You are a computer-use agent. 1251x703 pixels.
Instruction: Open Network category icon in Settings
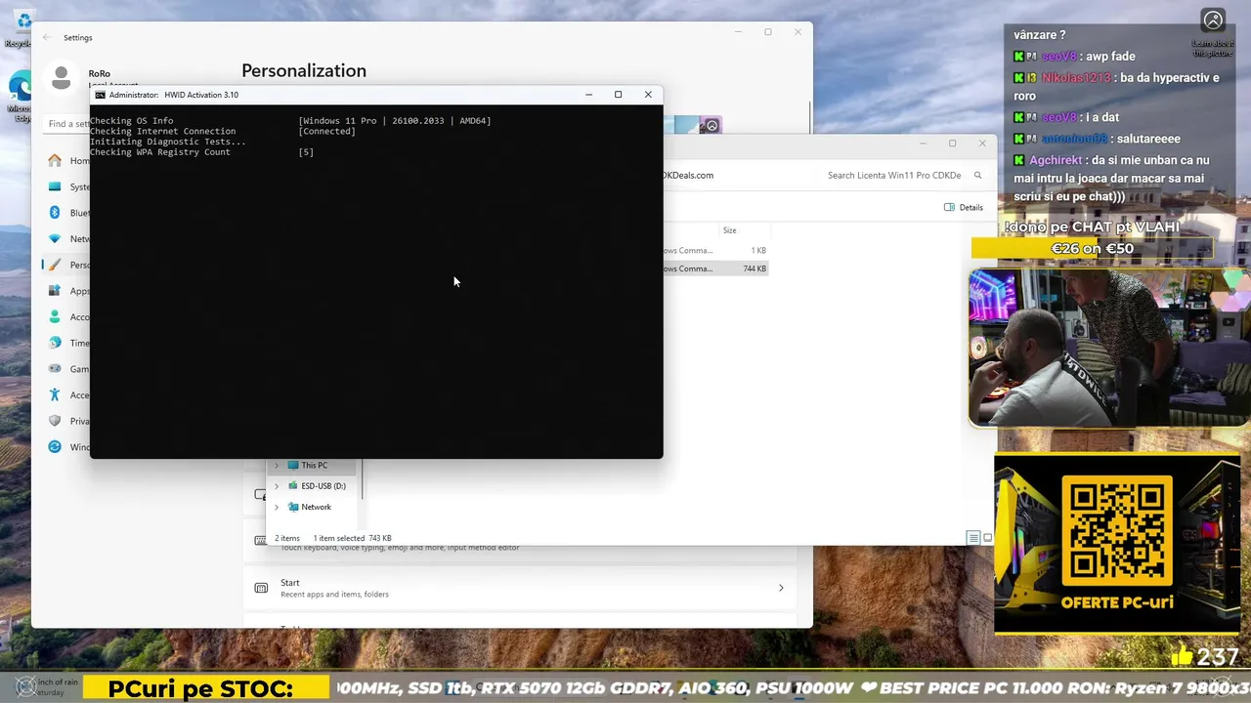(55, 239)
